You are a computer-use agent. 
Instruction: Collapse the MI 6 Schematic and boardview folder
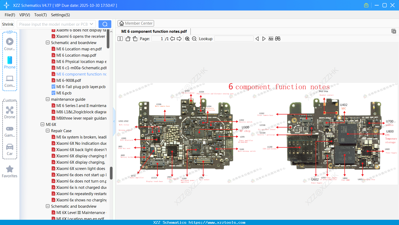(48, 42)
